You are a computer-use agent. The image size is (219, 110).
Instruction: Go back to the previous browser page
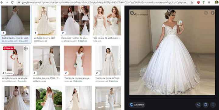coord(2,2)
